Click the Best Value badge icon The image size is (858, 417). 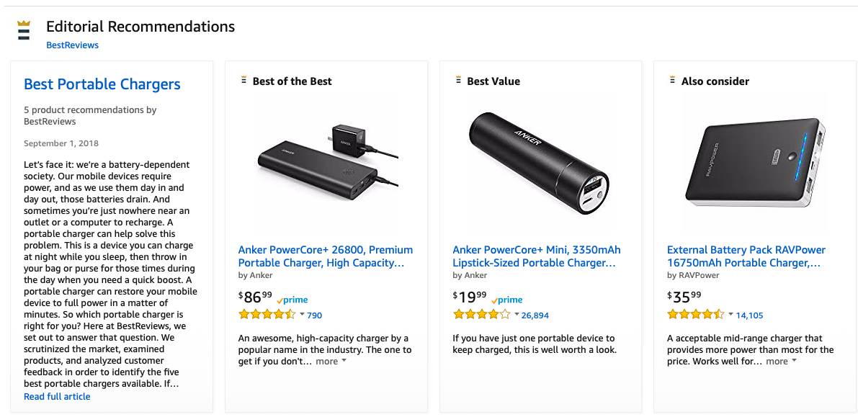pyautogui.click(x=458, y=81)
